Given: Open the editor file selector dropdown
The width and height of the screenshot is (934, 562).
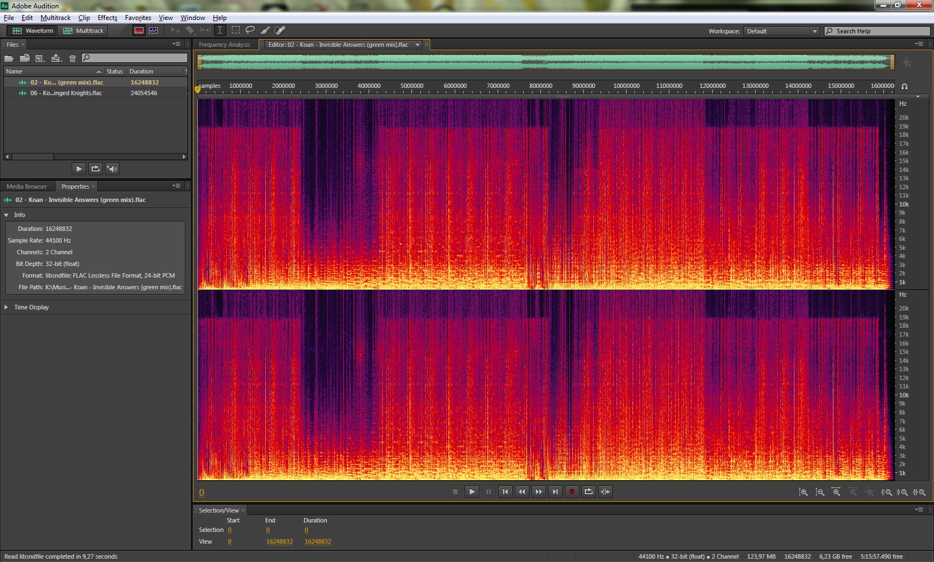Looking at the screenshot, I should (x=418, y=45).
